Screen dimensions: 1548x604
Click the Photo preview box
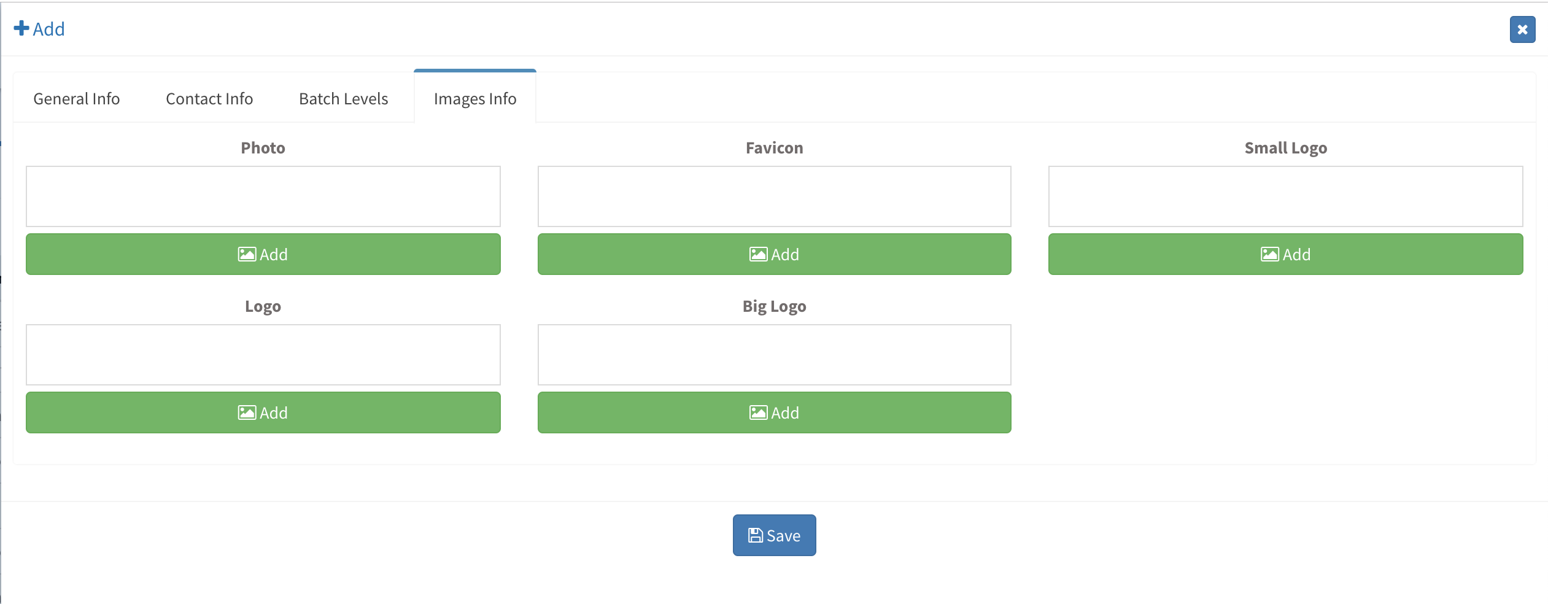point(263,196)
